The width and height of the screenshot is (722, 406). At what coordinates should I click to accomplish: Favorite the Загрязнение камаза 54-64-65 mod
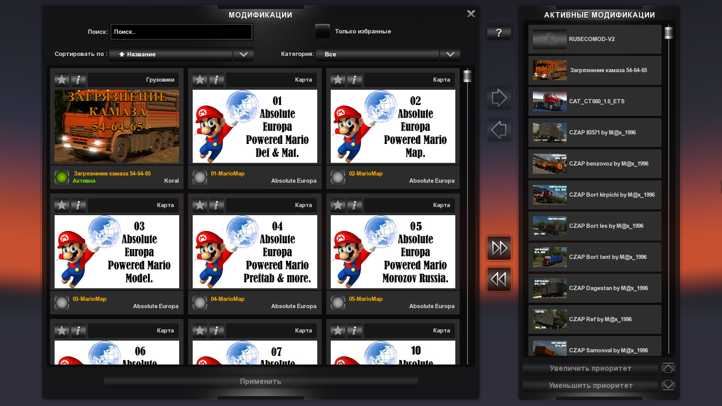pyautogui.click(x=62, y=80)
